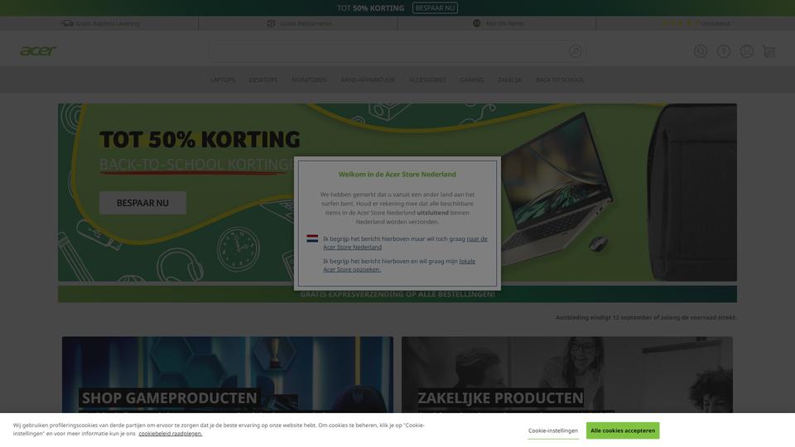Click the circular icon left of help
Viewport: 795px width, 447px height.
[701, 51]
